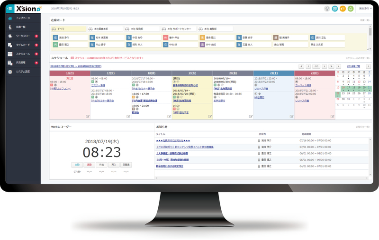Image resolution: width=379 pixels, height=240 pixels.
Task: Click the 外出 button on Webレコーダー
Action: pyautogui.click(x=101, y=165)
